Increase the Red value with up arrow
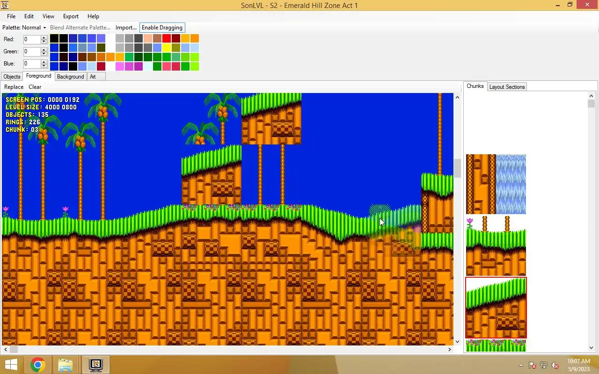 (44, 37)
